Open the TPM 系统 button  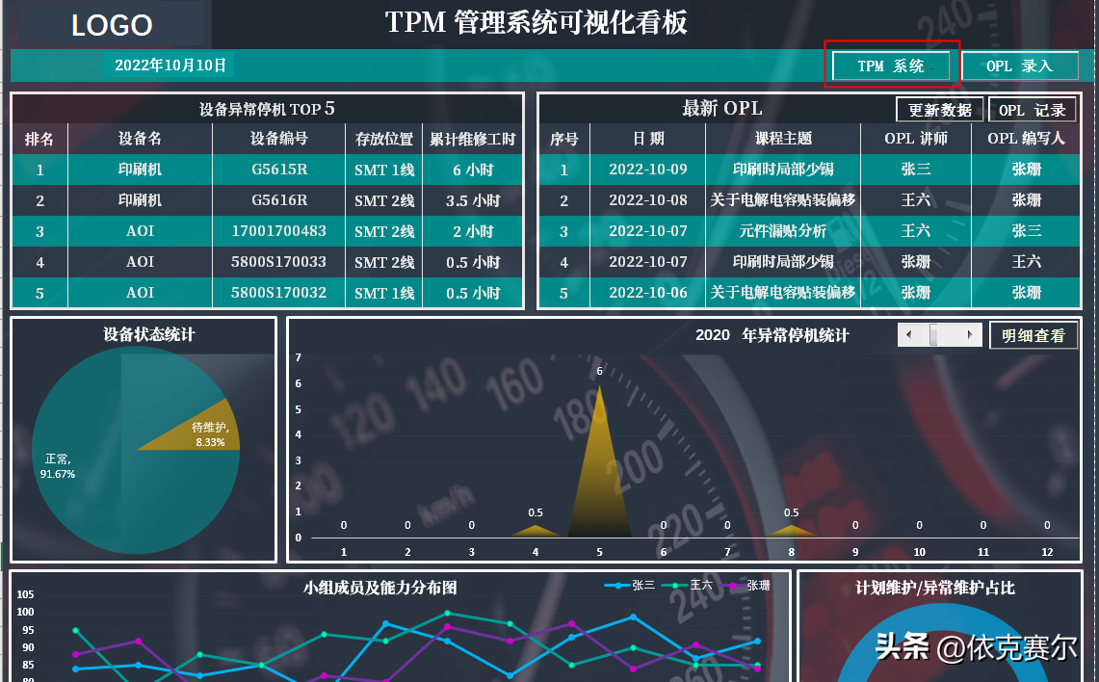[890, 66]
